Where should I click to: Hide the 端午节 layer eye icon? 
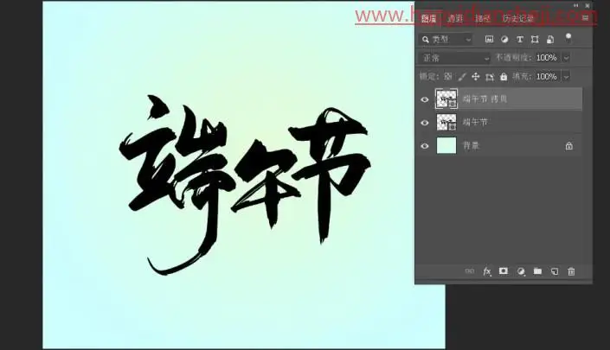coord(425,123)
